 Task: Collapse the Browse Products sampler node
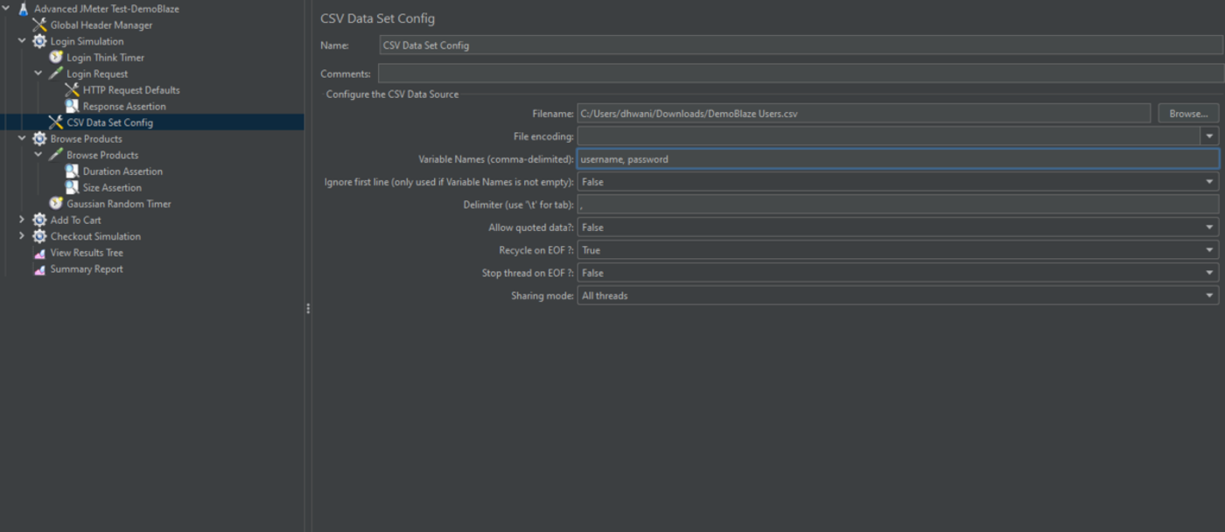pos(38,155)
